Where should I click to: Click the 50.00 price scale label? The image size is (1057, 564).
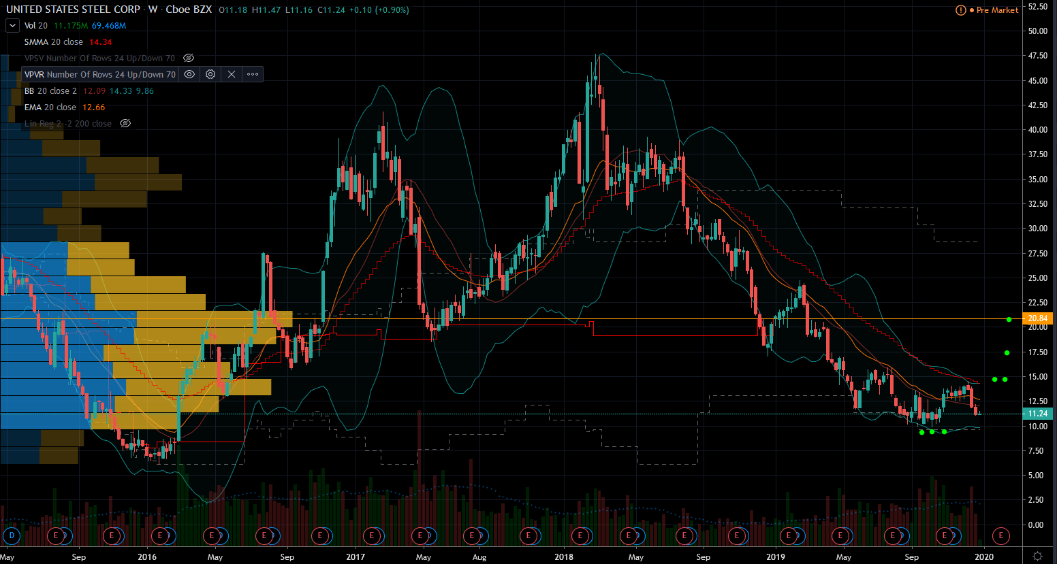pos(1038,31)
